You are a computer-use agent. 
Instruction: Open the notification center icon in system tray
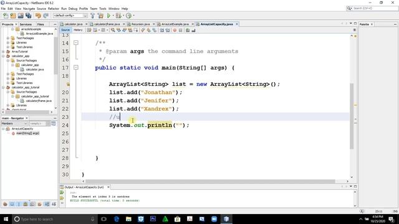[392, 219]
